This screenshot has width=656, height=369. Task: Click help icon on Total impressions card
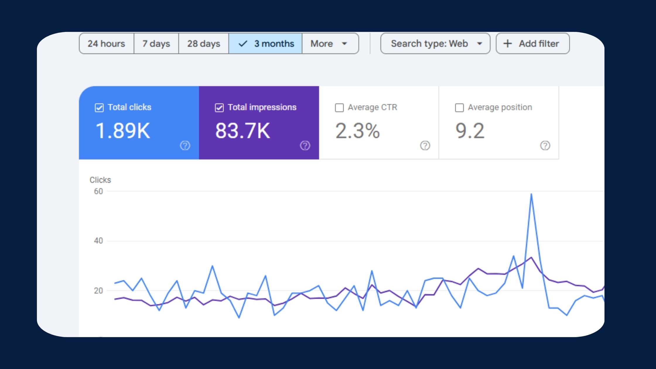coord(305,146)
